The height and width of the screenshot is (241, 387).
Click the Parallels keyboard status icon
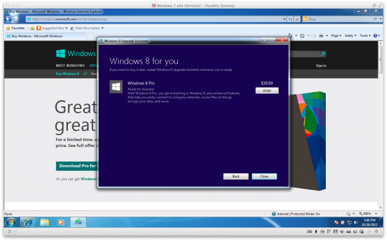pyautogui.click(x=309, y=232)
